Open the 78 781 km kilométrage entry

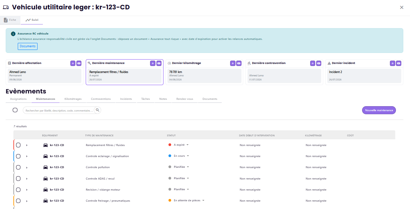[204, 76]
